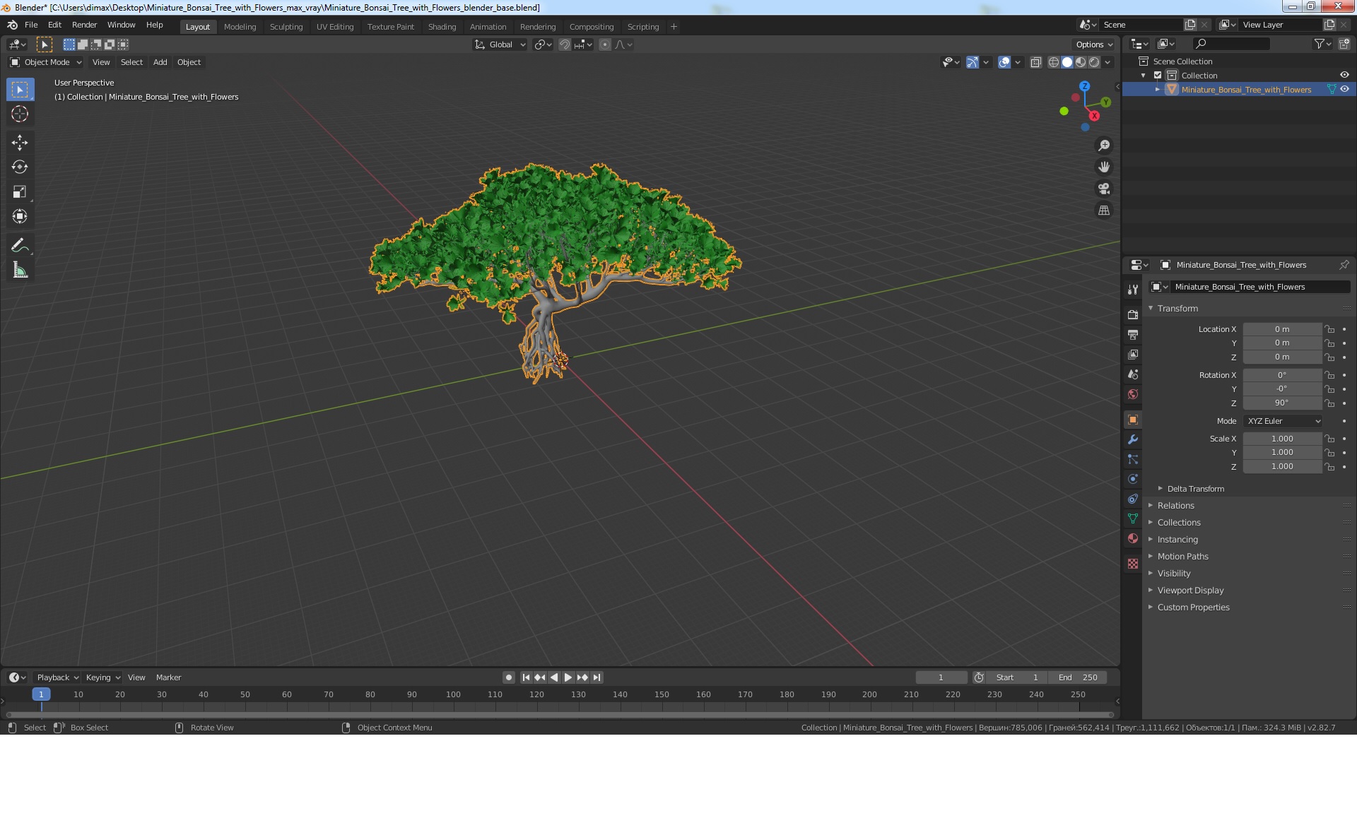The height and width of the screenshot is (818, 1357).
Task: Hide Collection with its eye icon
Action: point(1344,75)
